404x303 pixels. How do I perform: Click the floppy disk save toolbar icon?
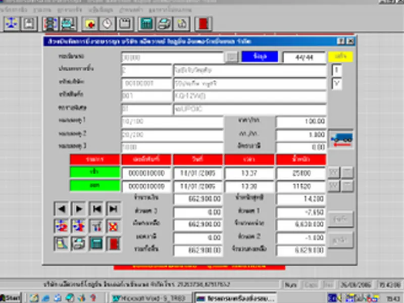click(29, 24)
